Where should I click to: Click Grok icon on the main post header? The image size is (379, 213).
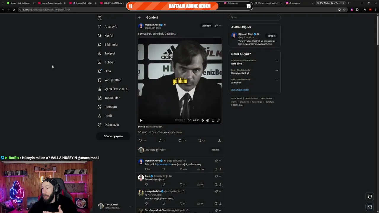216,26
